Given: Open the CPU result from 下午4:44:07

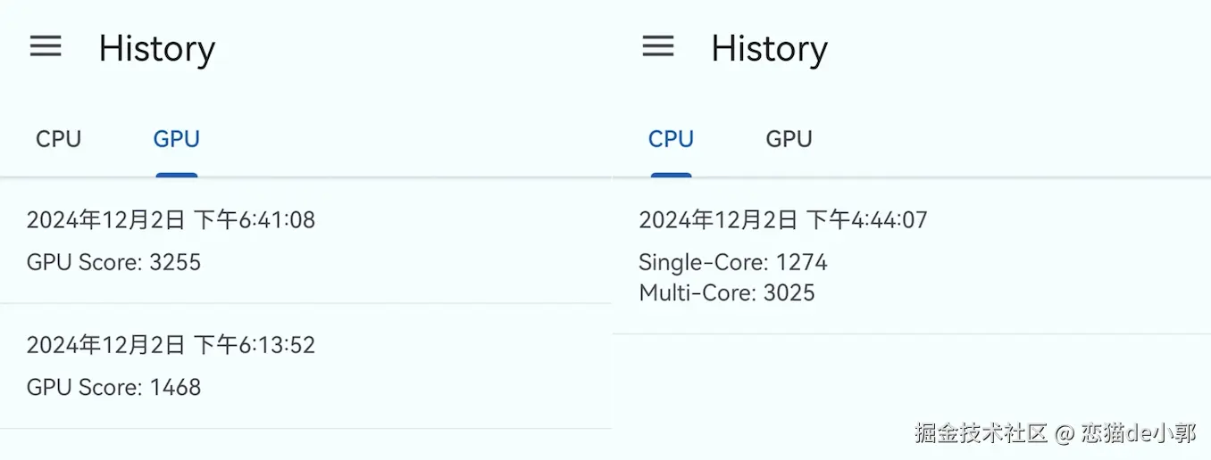Looking at the screenshot, I should [911, 257].
